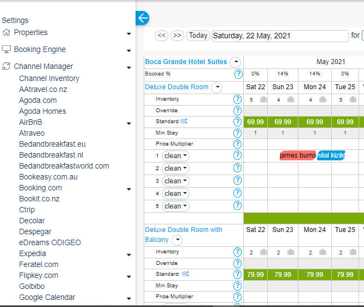Click the date field showing Saturday, 22 May, 2021
Image resolution: width=364 pixels, height=307 pixels.
pos(280,36)
